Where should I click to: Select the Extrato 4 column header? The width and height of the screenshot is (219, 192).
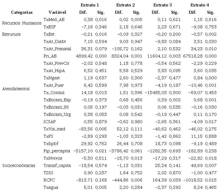(x=199, y=5)
